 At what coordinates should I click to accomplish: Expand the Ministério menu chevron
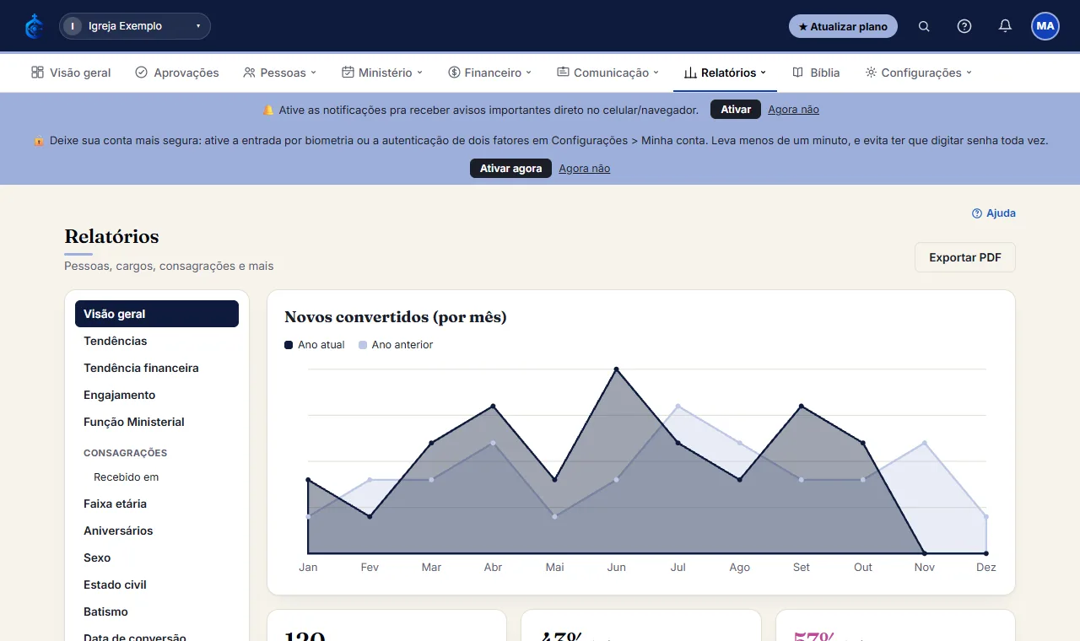[419, 73]
